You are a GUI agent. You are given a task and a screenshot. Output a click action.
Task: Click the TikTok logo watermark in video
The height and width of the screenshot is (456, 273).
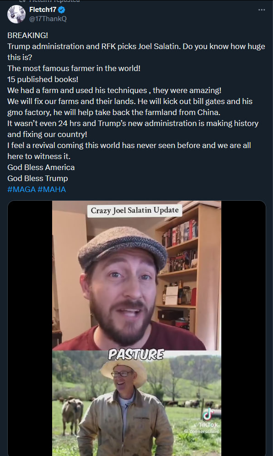pyautogui.click(x=208, y=414)
